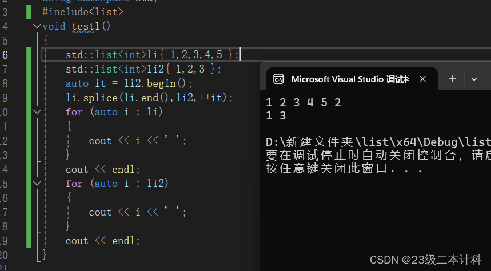Image resolution: width=491 pixels, height=271 pixels.
Task: Click line number 6 in gutter
Action: (x=5, y=55)
